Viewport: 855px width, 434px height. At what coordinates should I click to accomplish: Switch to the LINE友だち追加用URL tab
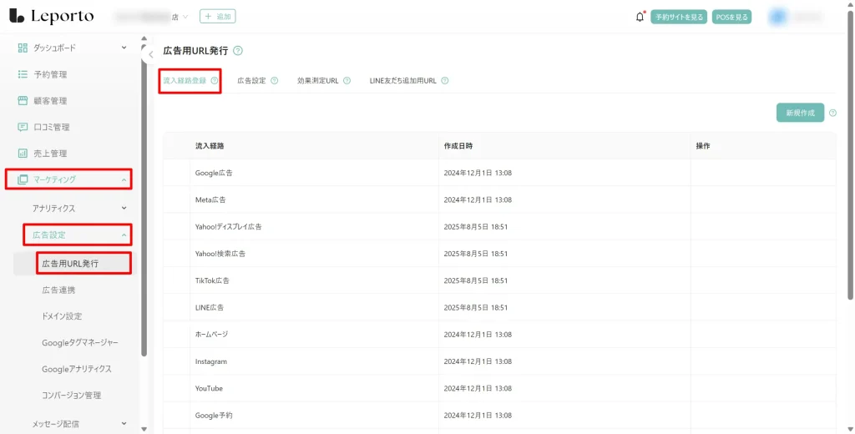402,81
